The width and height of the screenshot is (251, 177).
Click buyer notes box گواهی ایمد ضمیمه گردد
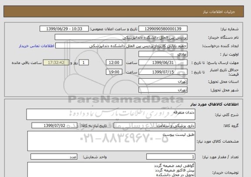click(111, 170)
